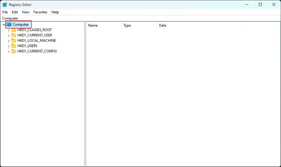
Task: Expand the HKEY_LOCAL_MACHINE key
Action: click(9, 41)
